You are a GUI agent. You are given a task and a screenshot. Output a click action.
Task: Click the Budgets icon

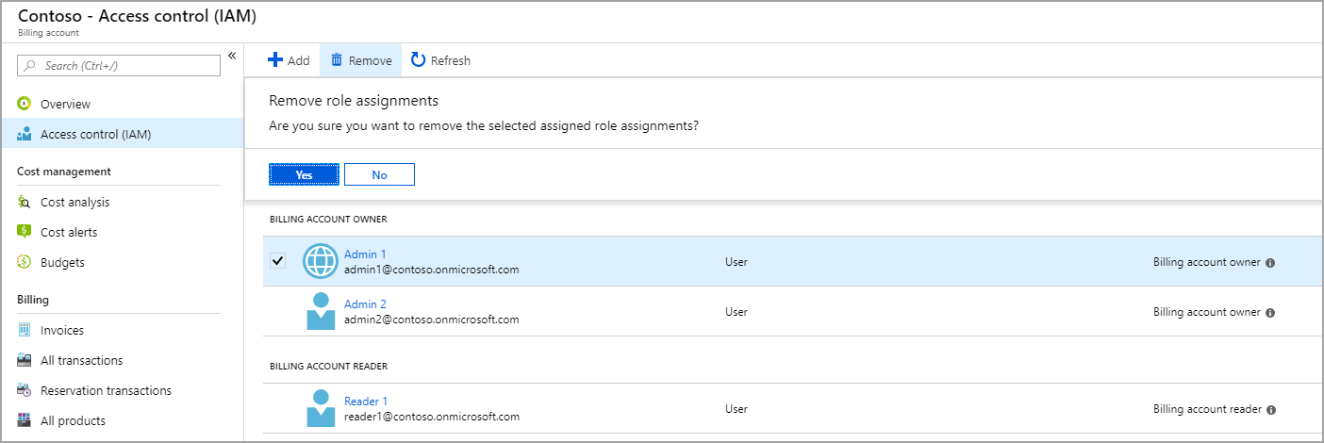pos(25,262)
